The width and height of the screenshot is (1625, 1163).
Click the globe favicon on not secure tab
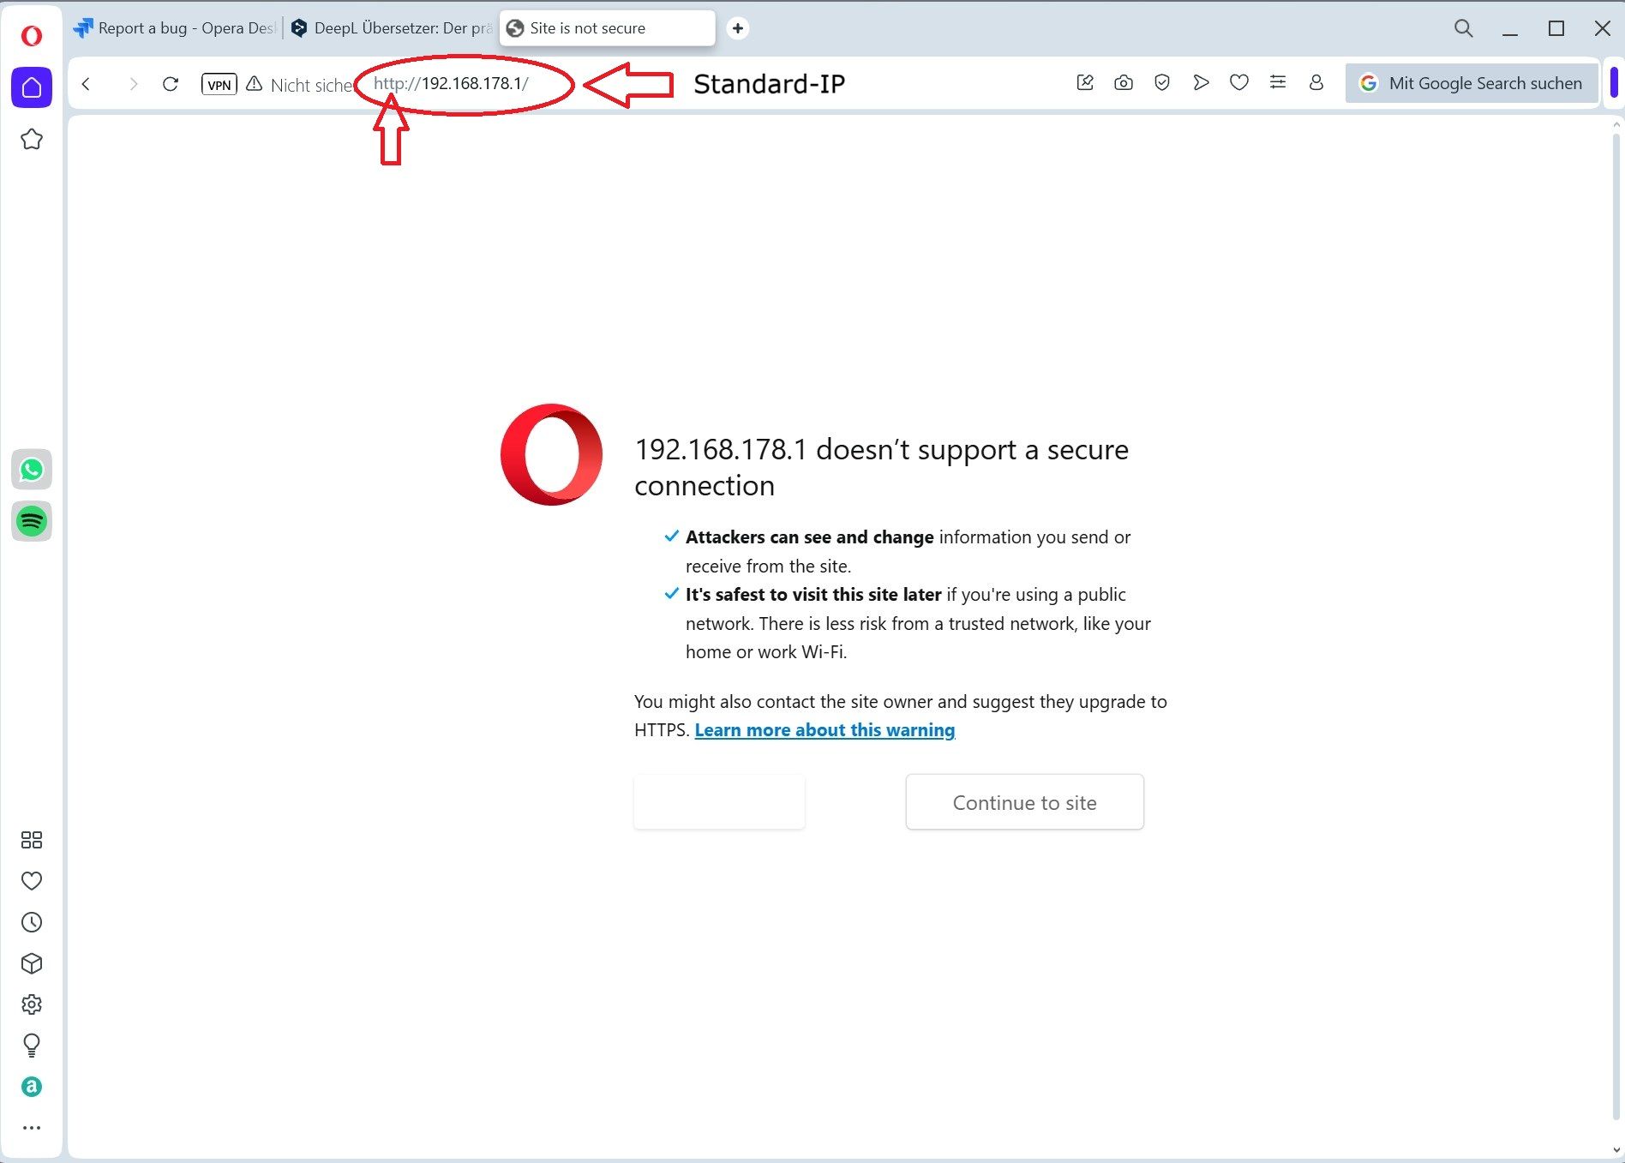[515, 28]
